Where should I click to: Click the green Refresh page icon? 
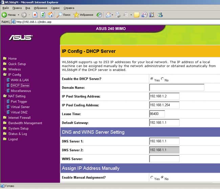[43, 15]
